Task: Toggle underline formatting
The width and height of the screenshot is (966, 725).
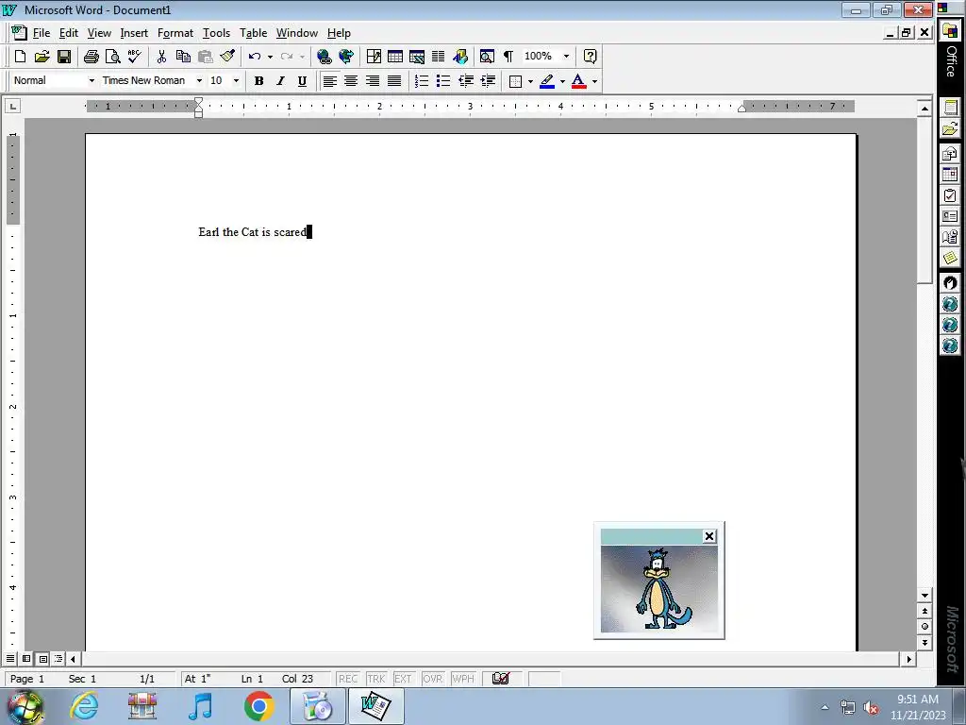Action: (302, 81)
